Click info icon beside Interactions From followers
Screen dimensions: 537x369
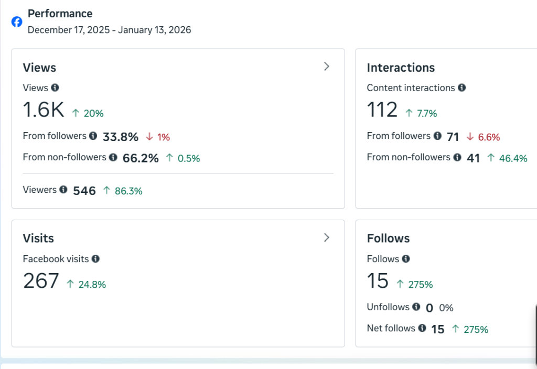(437, 136)
